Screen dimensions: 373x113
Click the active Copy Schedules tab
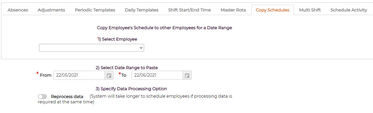[x=273, y=10]
